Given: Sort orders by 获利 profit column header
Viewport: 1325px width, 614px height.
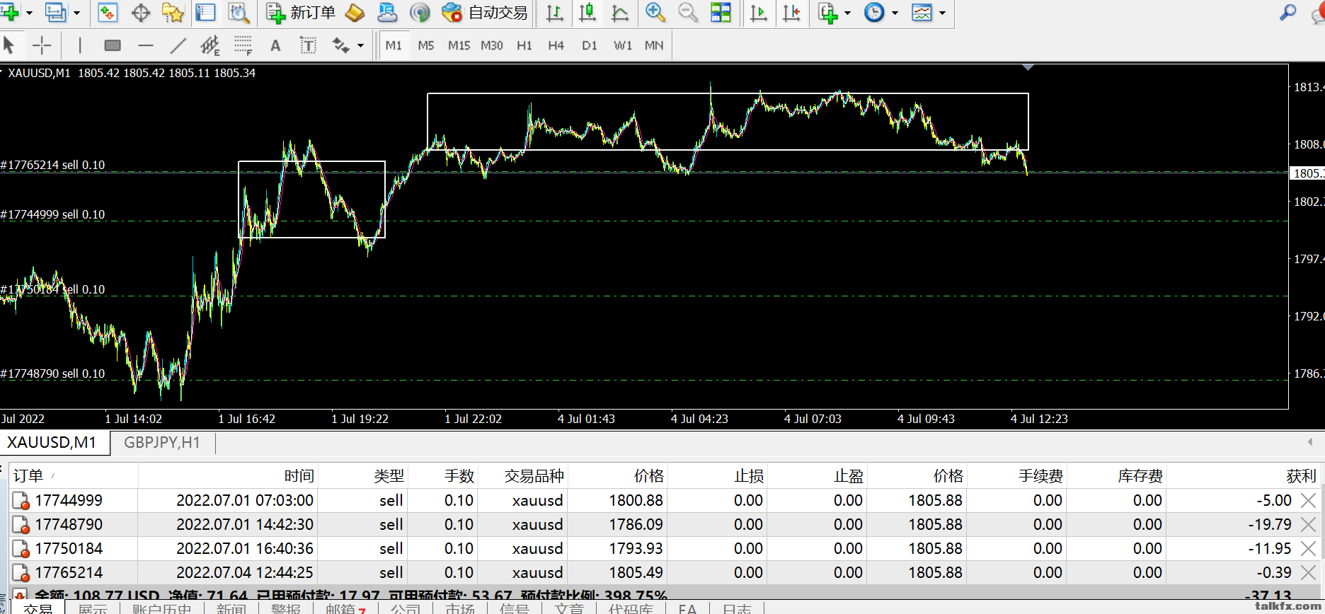Looking at the screenshot, I should click(x=1242, y=476).
